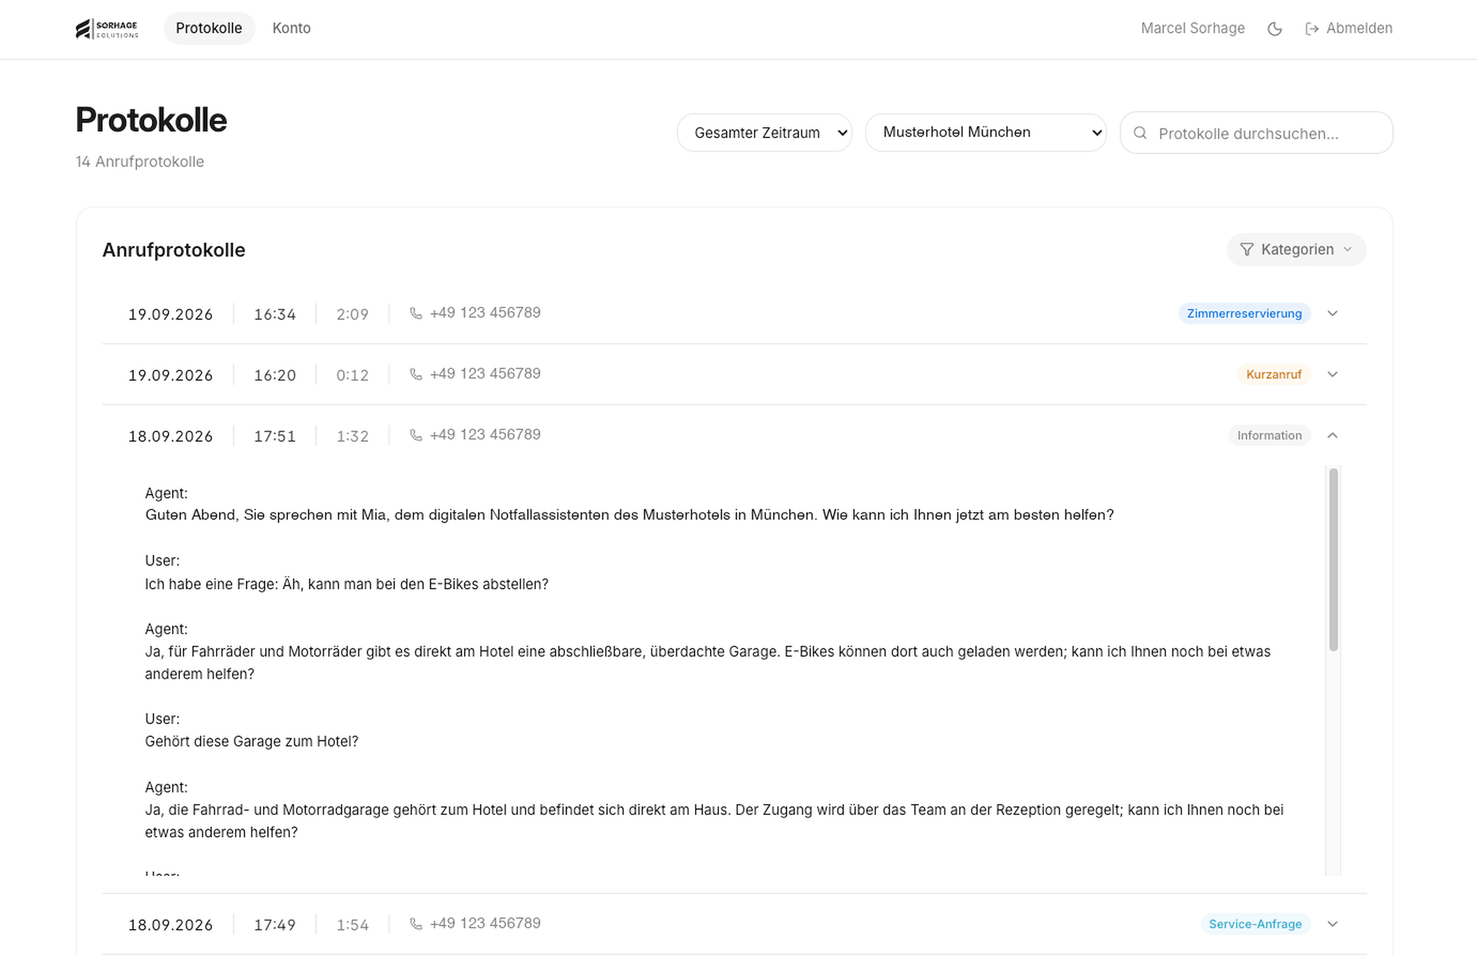Screen dimensions: 1477x956
Task: Click phone icon in the 16:34 row
Action: click(416, 313)
